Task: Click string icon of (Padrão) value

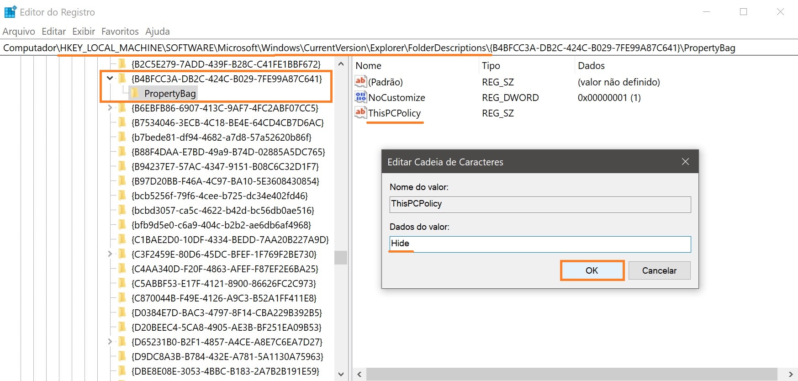Action: [360, 82]
